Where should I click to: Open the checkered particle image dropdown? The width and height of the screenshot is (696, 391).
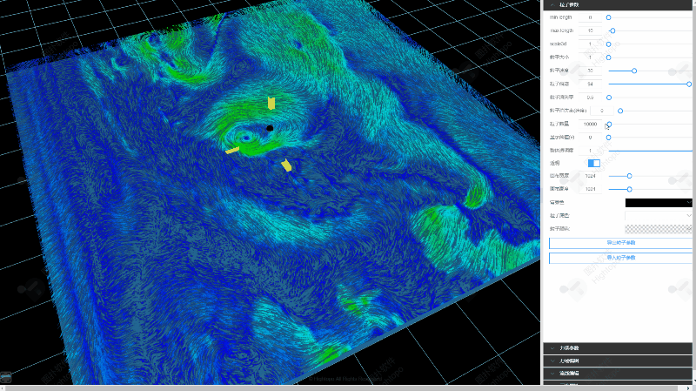[659, 229]
